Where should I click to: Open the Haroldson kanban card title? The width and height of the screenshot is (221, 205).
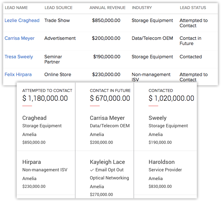coord(161,162)
